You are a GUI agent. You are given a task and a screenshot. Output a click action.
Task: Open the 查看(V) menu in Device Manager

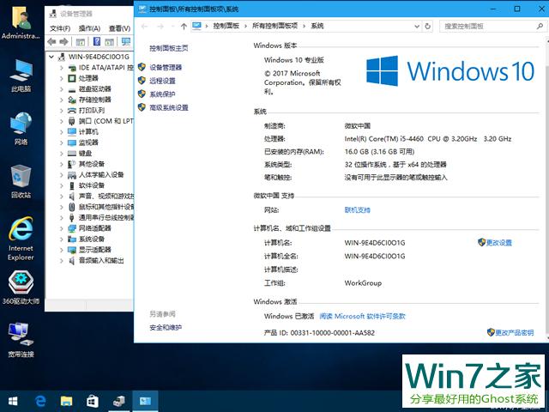(x=119, y=28)
